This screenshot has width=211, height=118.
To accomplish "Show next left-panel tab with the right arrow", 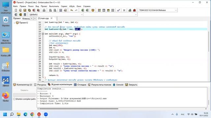I will [35, 18].
